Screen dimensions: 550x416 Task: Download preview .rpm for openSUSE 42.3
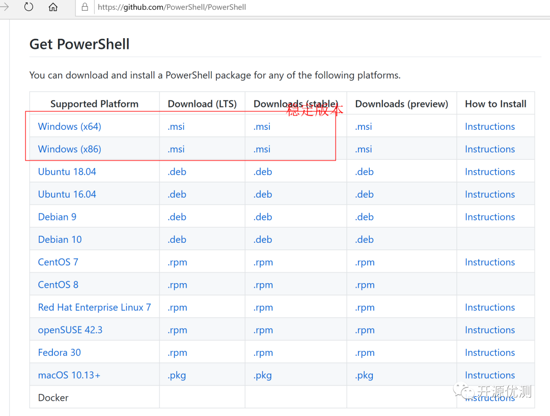[x=365, y=330]
